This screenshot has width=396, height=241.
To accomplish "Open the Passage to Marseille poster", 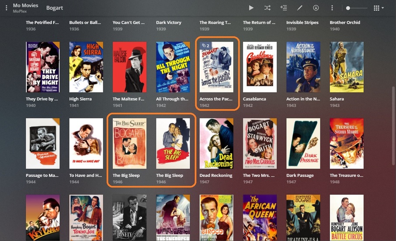I will pos(43,144).
